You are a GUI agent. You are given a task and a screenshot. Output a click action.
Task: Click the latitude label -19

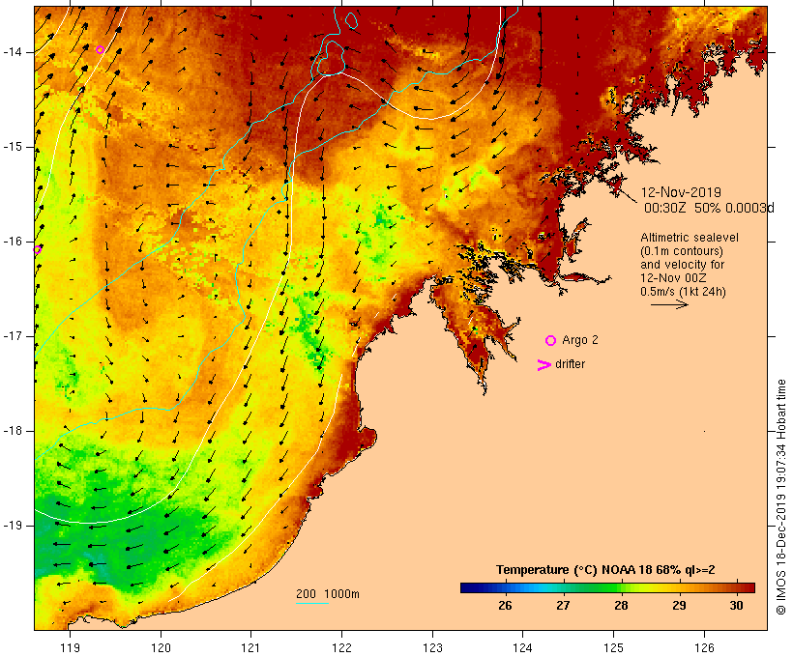coord(12,526)
